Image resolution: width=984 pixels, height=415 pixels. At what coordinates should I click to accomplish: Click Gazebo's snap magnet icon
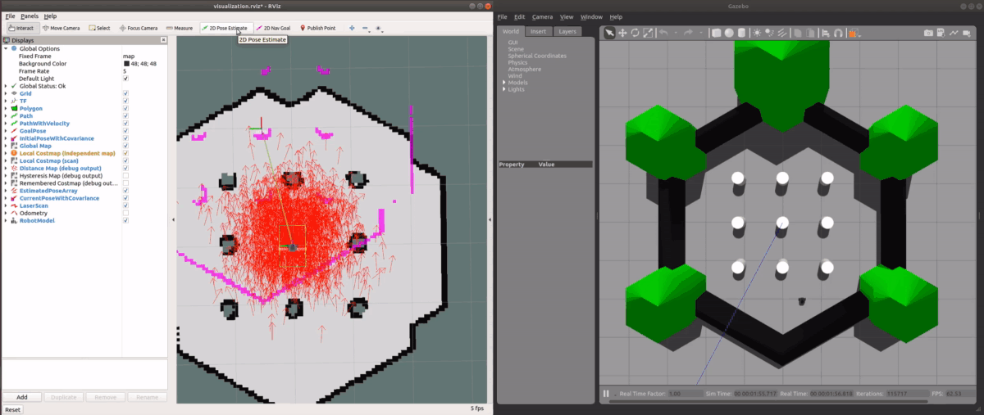[838, 33]
